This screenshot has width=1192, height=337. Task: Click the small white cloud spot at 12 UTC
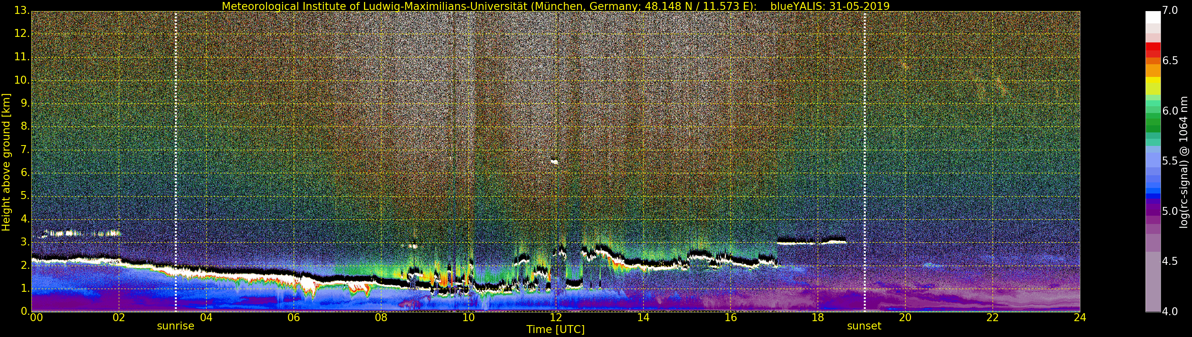(x=554, y=162)
